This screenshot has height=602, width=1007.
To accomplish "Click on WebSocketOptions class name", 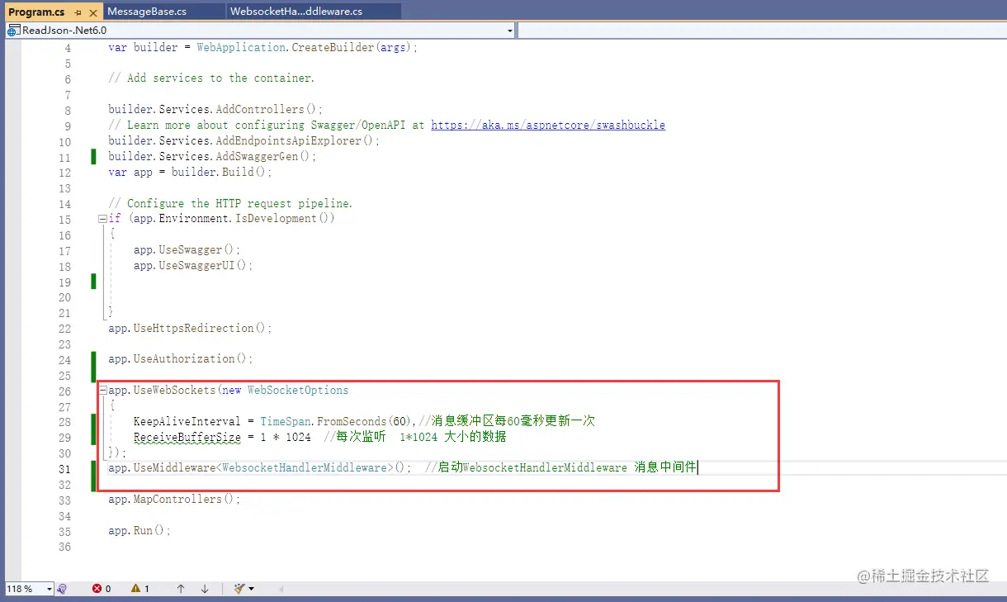I will pyautogui.click(x=298, y=391).
